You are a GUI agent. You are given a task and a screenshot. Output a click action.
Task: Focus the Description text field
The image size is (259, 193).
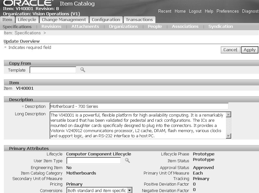pyautogui.click(x=139, y=106)
